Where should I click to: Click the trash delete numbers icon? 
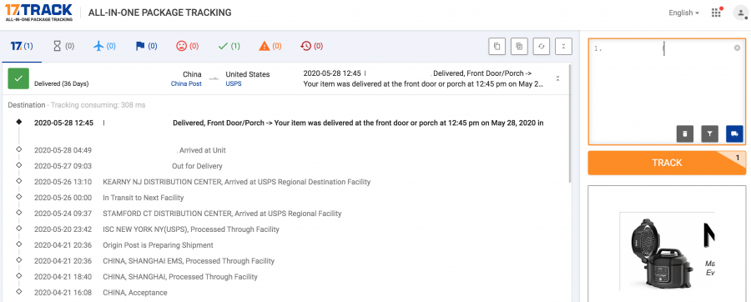(685, 133)
